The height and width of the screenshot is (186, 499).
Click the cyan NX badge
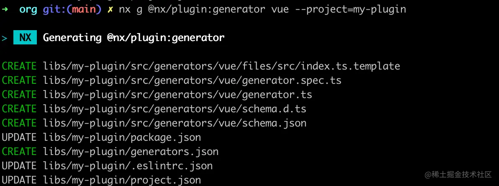(25, 38)
